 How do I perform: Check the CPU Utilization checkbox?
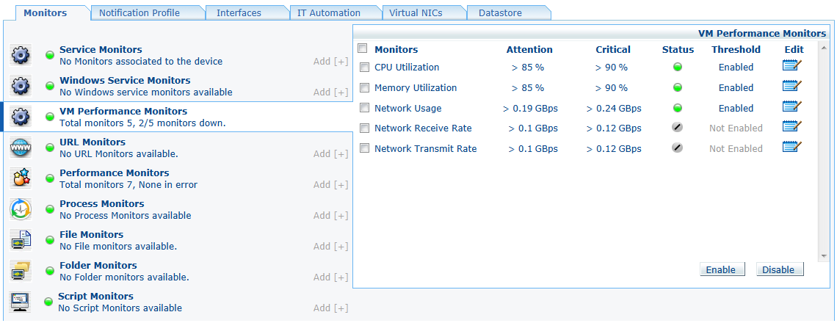(x=364, y=68)
